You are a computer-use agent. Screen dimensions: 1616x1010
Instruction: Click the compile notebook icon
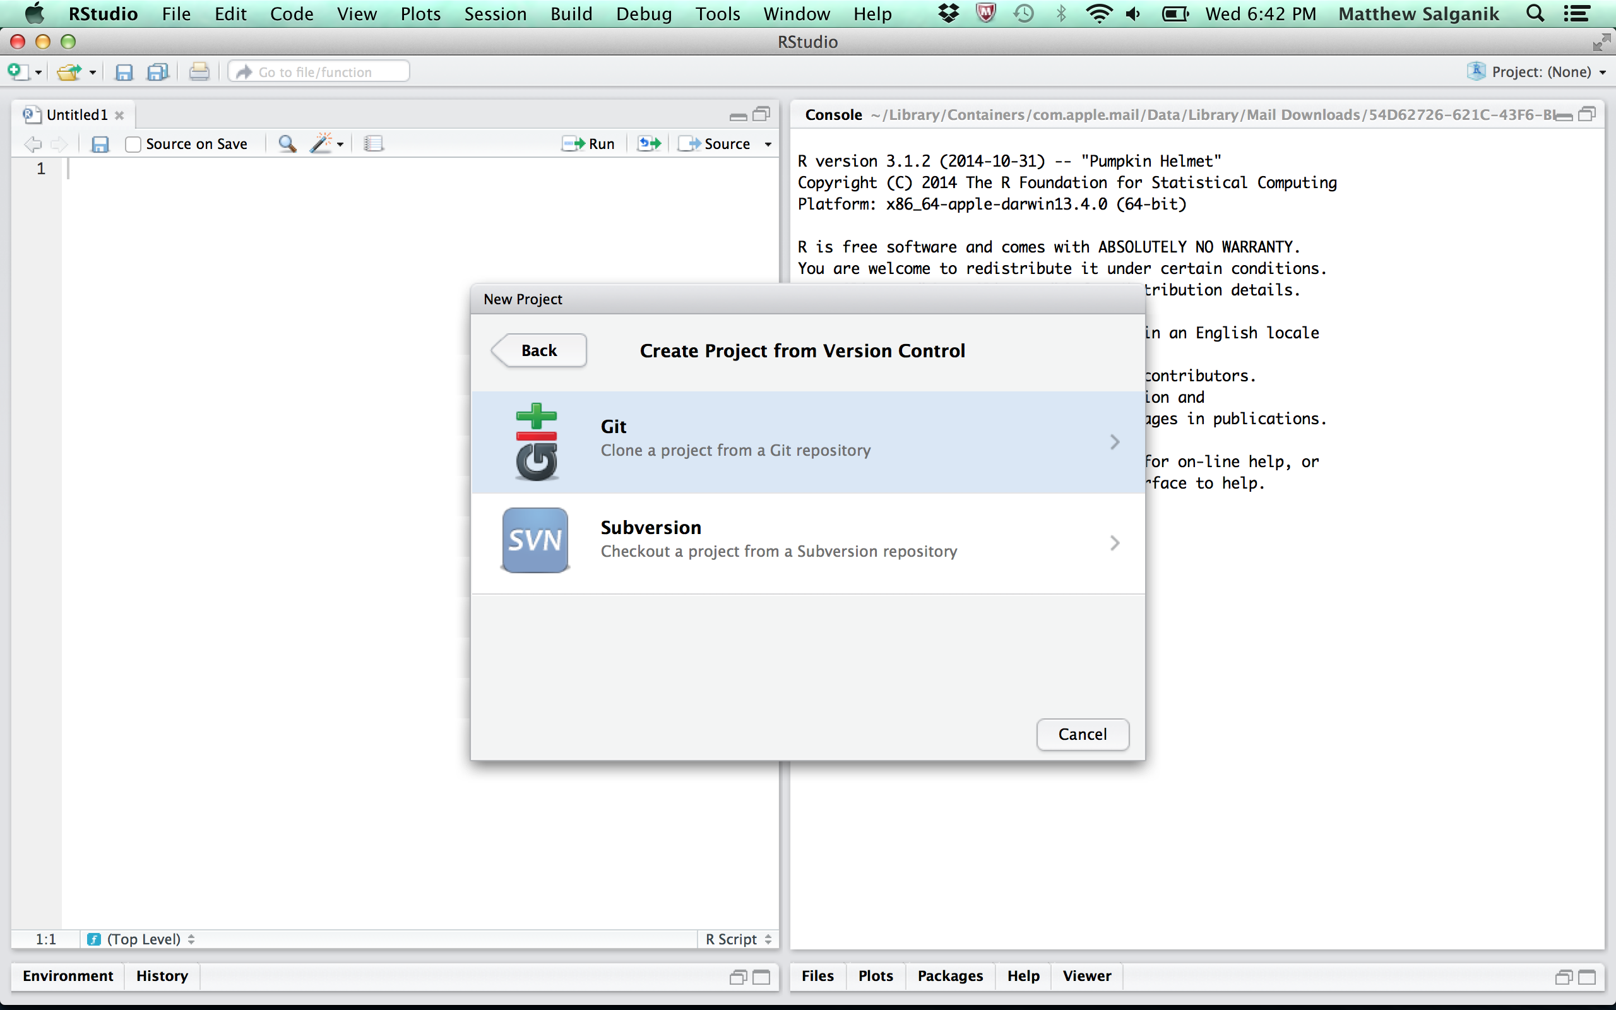point(373,144)
